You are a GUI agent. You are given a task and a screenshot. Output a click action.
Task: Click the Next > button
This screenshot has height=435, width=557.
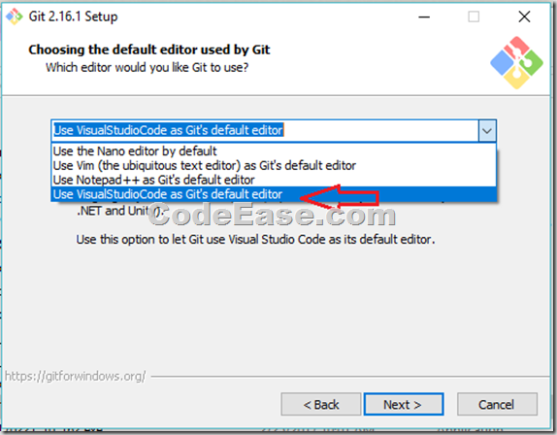click(404, 404)
